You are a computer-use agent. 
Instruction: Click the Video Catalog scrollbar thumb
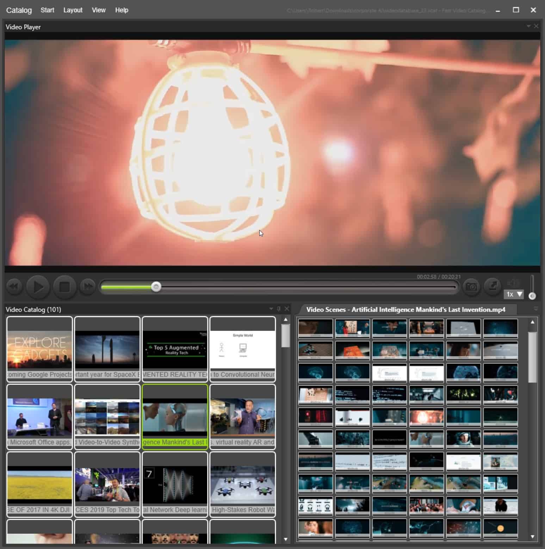pos(286,336)
